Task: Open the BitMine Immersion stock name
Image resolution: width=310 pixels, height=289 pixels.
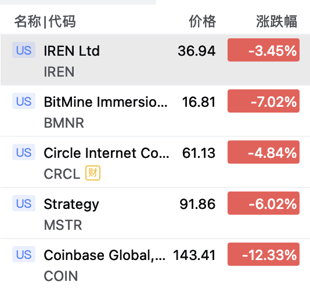Action: pos(106,102)
